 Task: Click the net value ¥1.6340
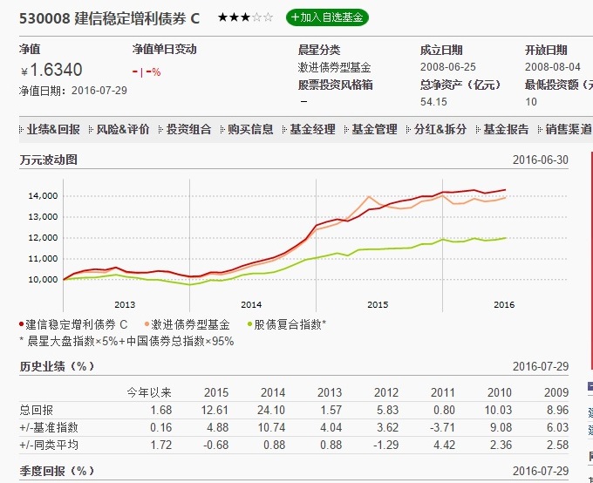tap(51, 70)
